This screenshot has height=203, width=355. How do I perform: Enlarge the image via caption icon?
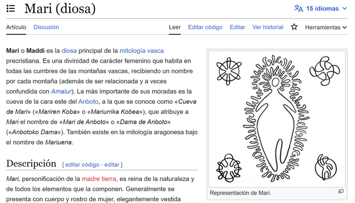pos(341,192)
